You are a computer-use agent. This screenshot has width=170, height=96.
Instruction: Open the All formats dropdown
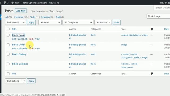[x=103, y=22]
